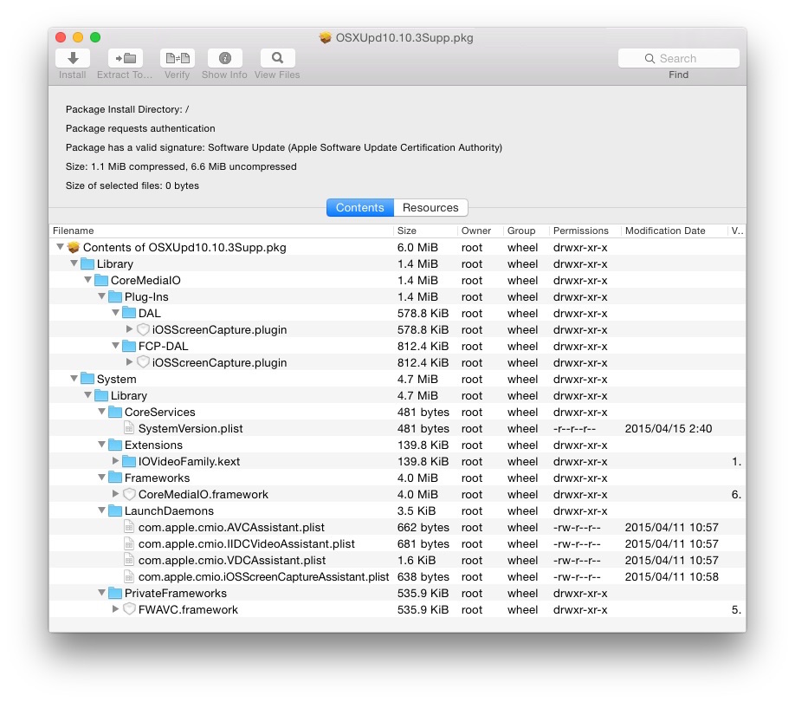The width and height of the screenshot is (795, 702).
Task: Click the 2015/04/11 10:58 modification date
Action: click(671, 576)
